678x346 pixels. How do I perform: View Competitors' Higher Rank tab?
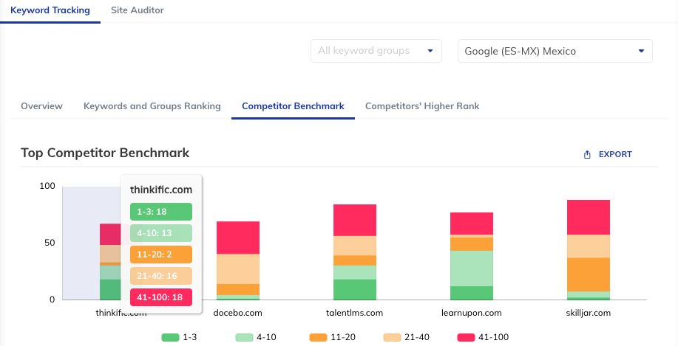pos(422,106)
